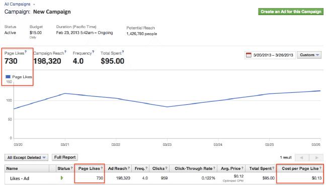Click help icon in Cost per Page Like header
The image size is (326, 186).
click(x=320, y=168)
